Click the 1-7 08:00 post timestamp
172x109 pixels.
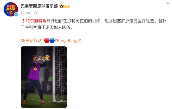29,13
